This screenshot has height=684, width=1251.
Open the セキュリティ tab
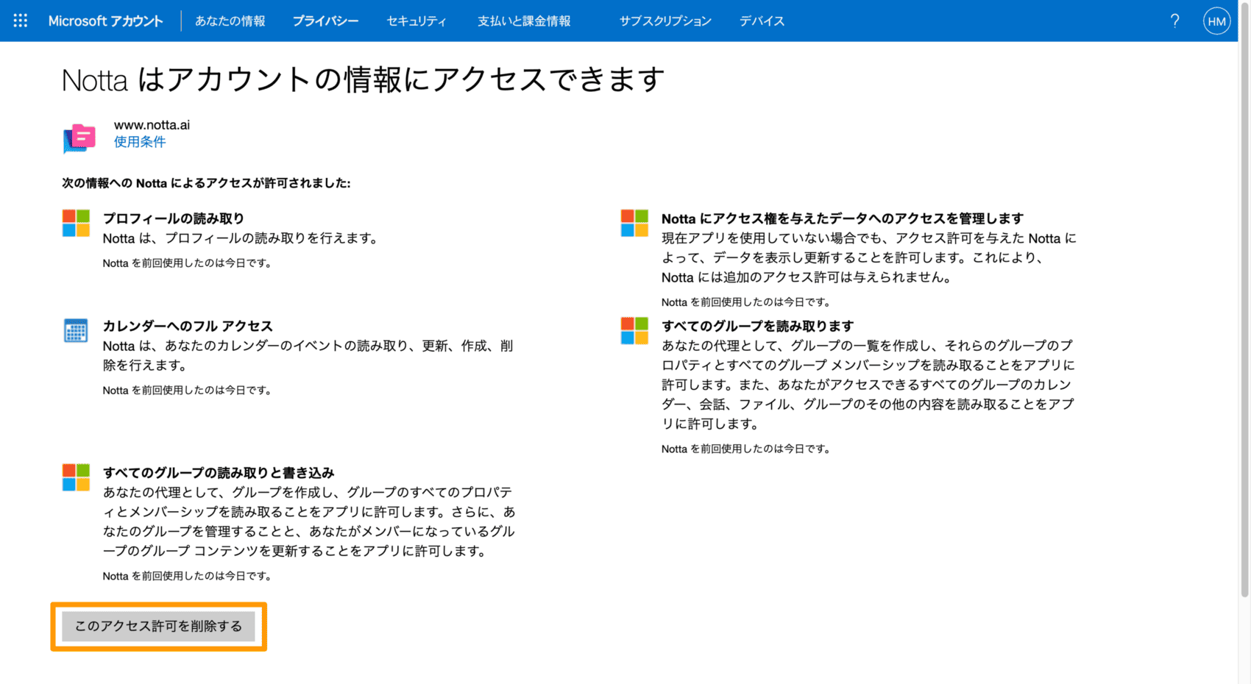point(417,21)
